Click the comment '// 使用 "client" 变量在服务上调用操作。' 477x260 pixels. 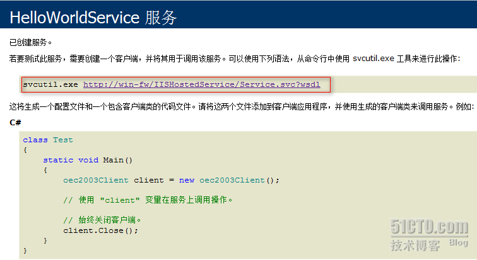point(148,200)
